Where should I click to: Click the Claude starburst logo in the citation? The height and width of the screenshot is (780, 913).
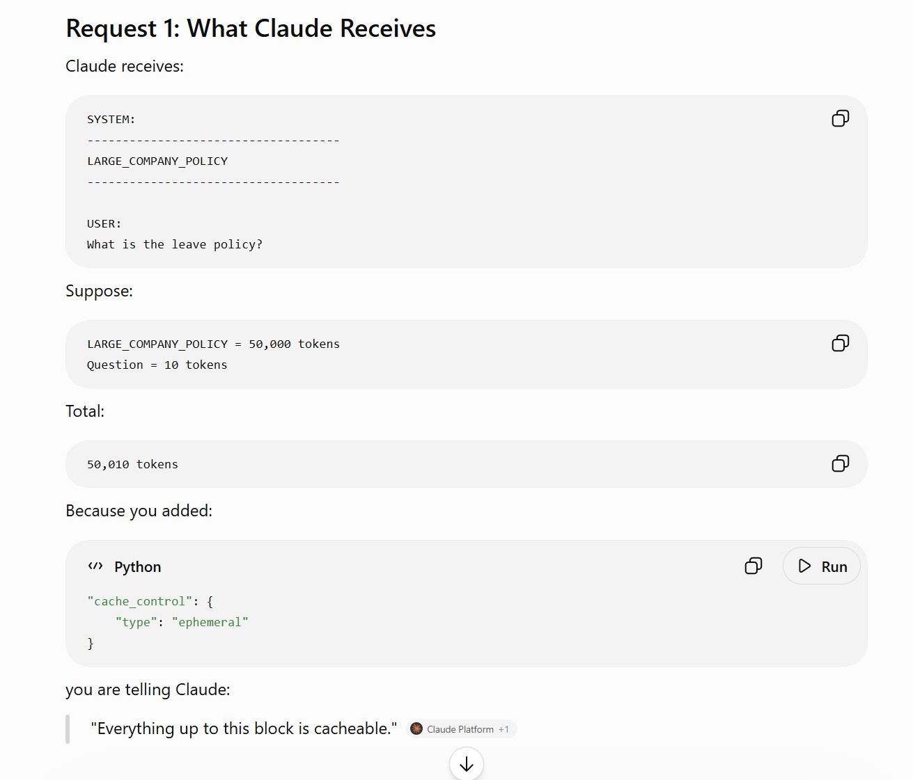point(416,729)
